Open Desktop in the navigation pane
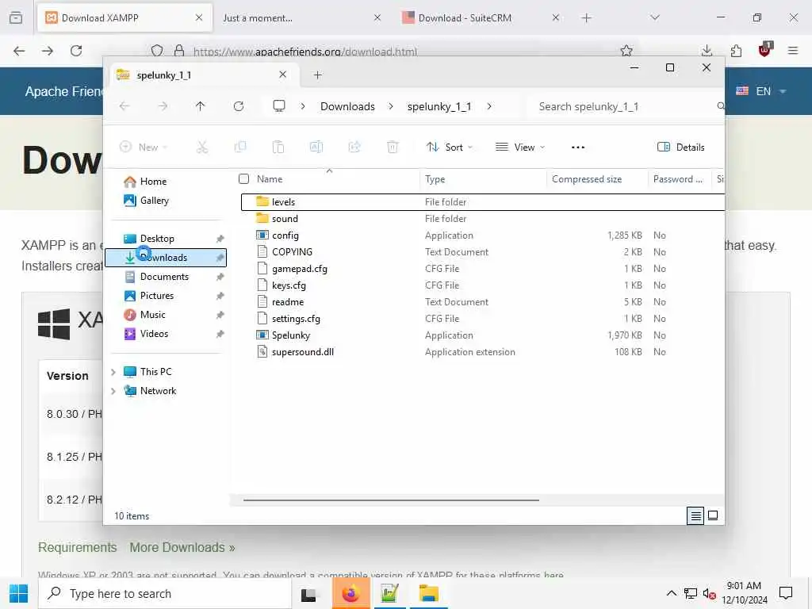The height and width of the screenshot is (609, 812). [166, 238]
